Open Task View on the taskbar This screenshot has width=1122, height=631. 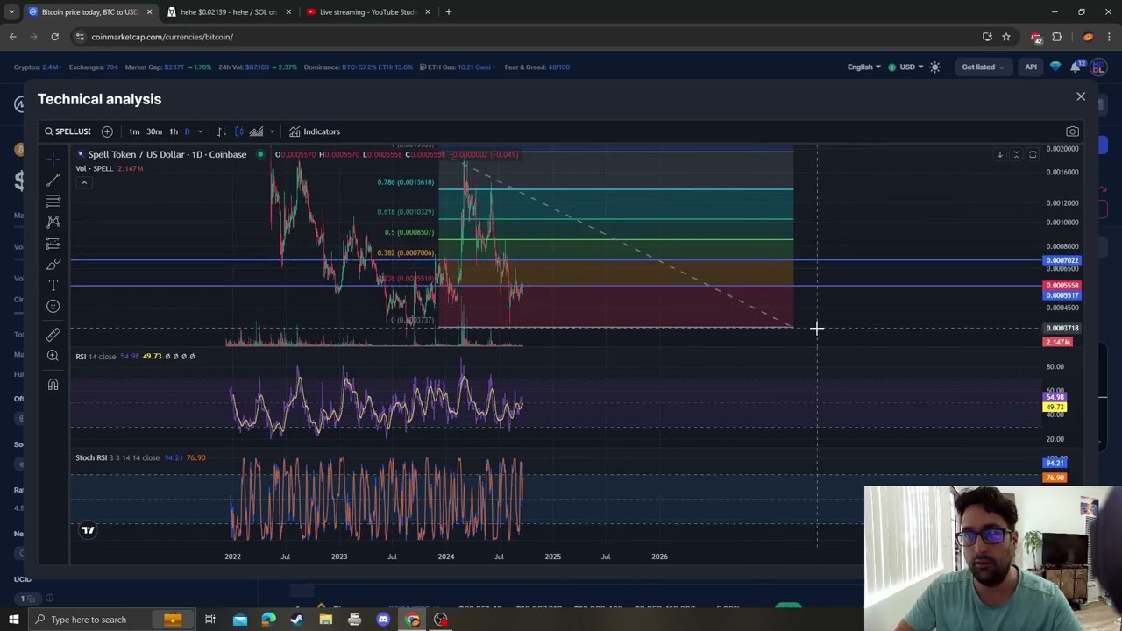pos(210,620)
